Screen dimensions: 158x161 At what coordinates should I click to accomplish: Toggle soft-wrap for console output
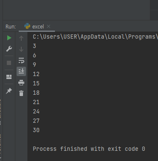21,60
